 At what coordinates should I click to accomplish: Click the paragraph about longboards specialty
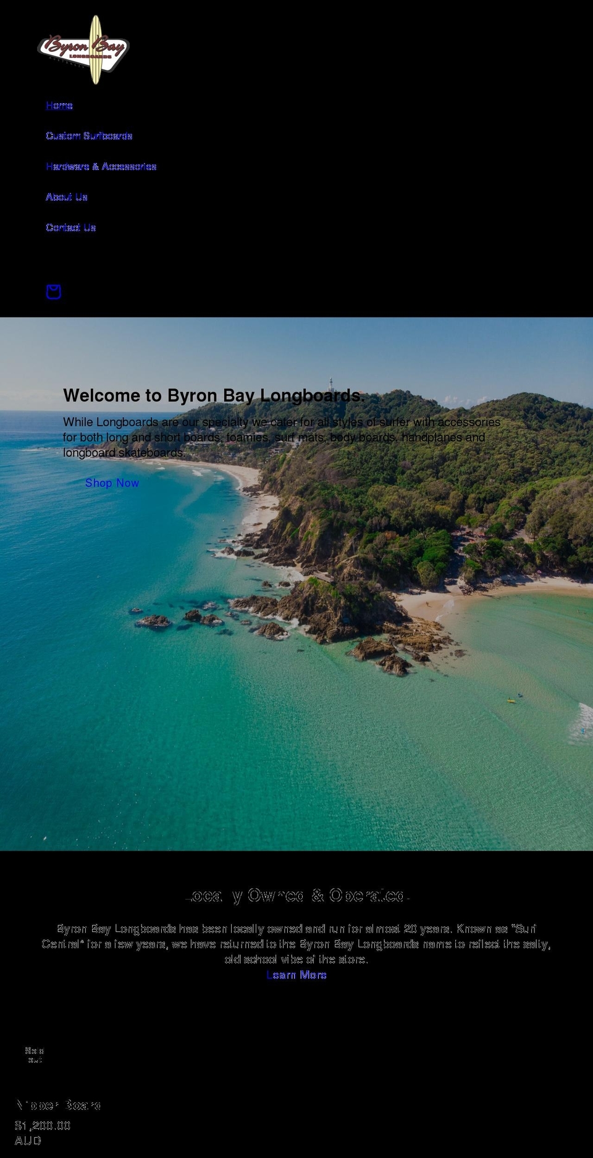pyautogui.click(x=282, y=437)
